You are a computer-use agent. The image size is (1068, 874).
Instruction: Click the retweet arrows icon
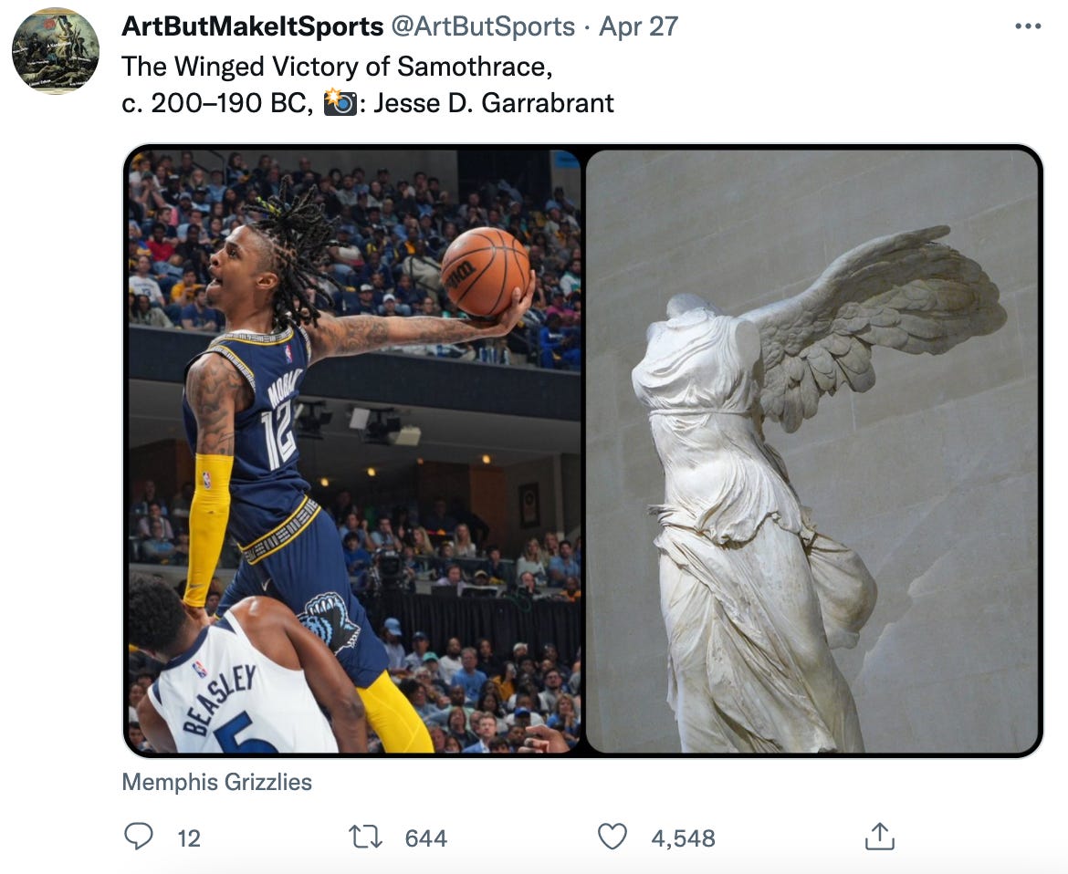(366, 837)
